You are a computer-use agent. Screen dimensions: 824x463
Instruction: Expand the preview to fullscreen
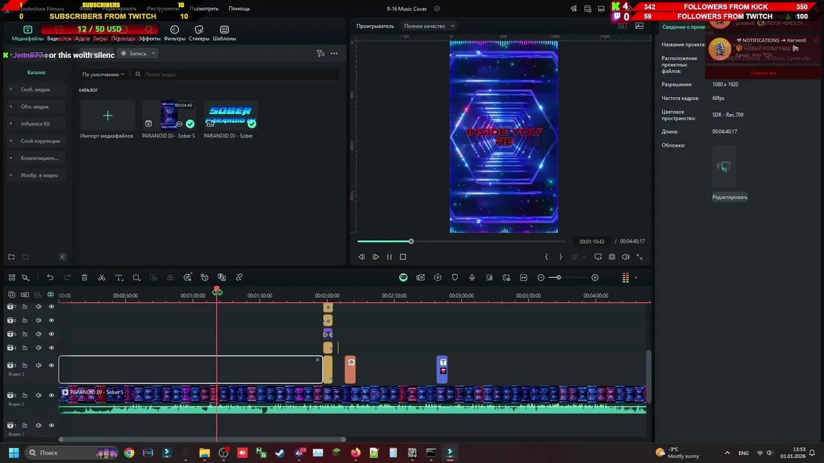639,257
